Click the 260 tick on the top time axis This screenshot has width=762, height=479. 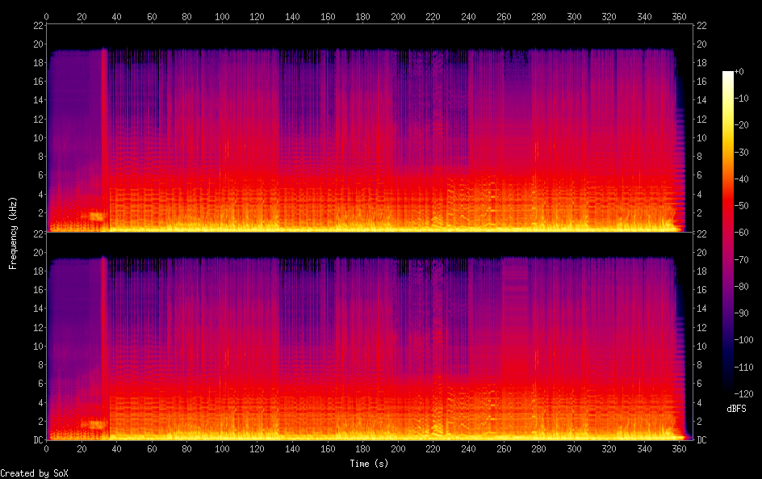(x=504, y=16)
